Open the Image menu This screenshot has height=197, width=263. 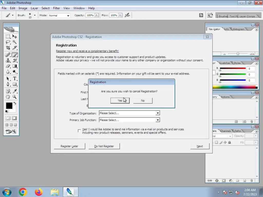point(23,8)
